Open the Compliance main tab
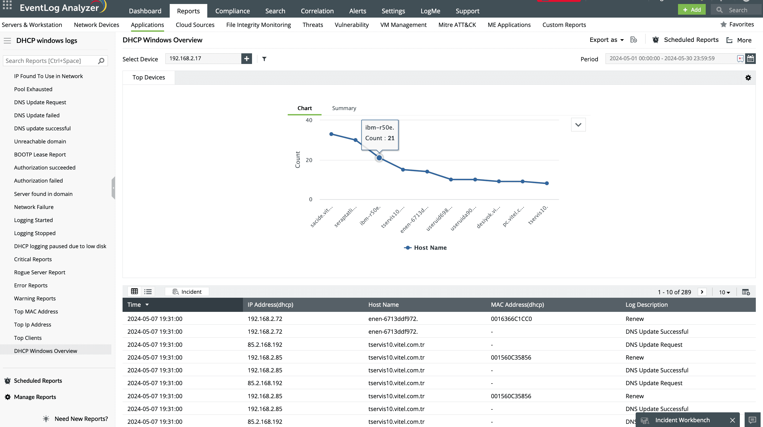Screen dimensions: 763x427 (x=232, y=11)
